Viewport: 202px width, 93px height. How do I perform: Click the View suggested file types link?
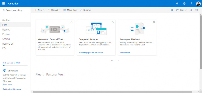click(x=91, y=52)
